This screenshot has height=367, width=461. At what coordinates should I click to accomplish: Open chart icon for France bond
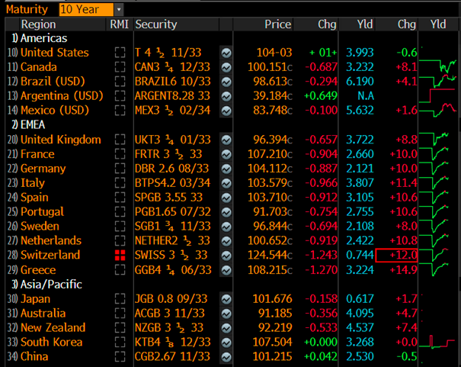point(226,154)
